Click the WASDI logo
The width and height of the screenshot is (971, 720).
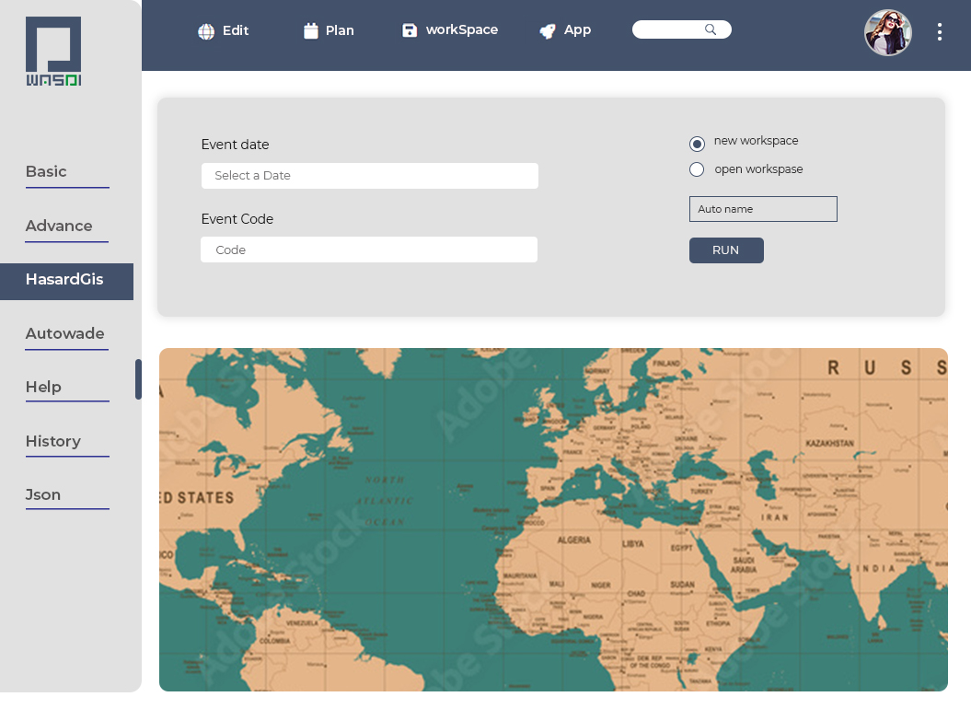coord(53,52)
